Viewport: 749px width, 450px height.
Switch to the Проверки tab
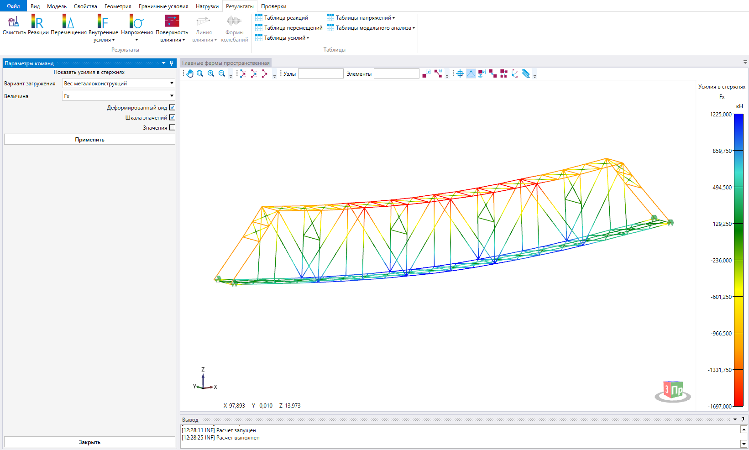tap(273, 6)
